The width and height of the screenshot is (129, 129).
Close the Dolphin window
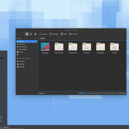(x=125, y=30)
